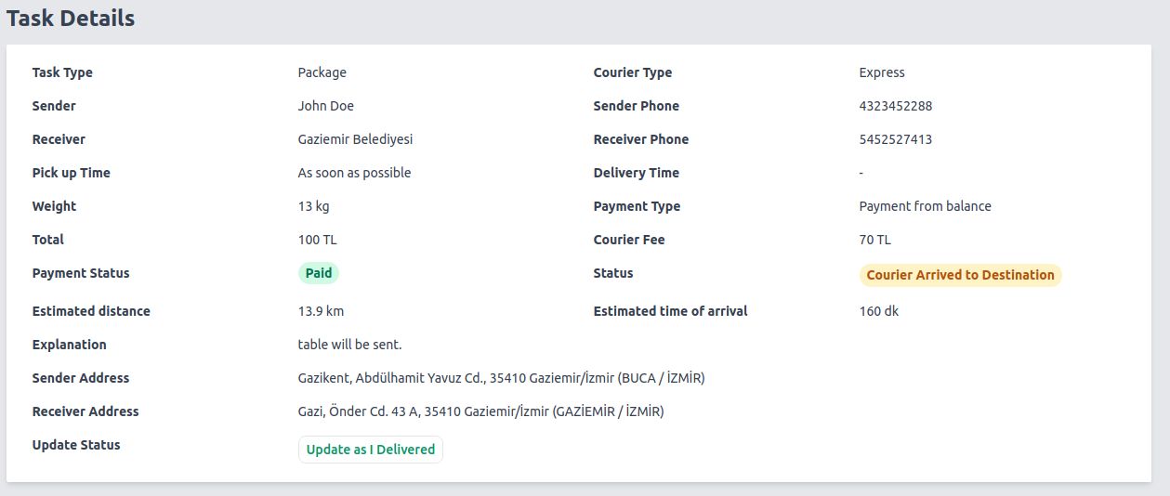Image resolution: width=1170 pixels, height=496 pixels.
Task: Click the Payment from balance value
Action: (x=925, y=206)
